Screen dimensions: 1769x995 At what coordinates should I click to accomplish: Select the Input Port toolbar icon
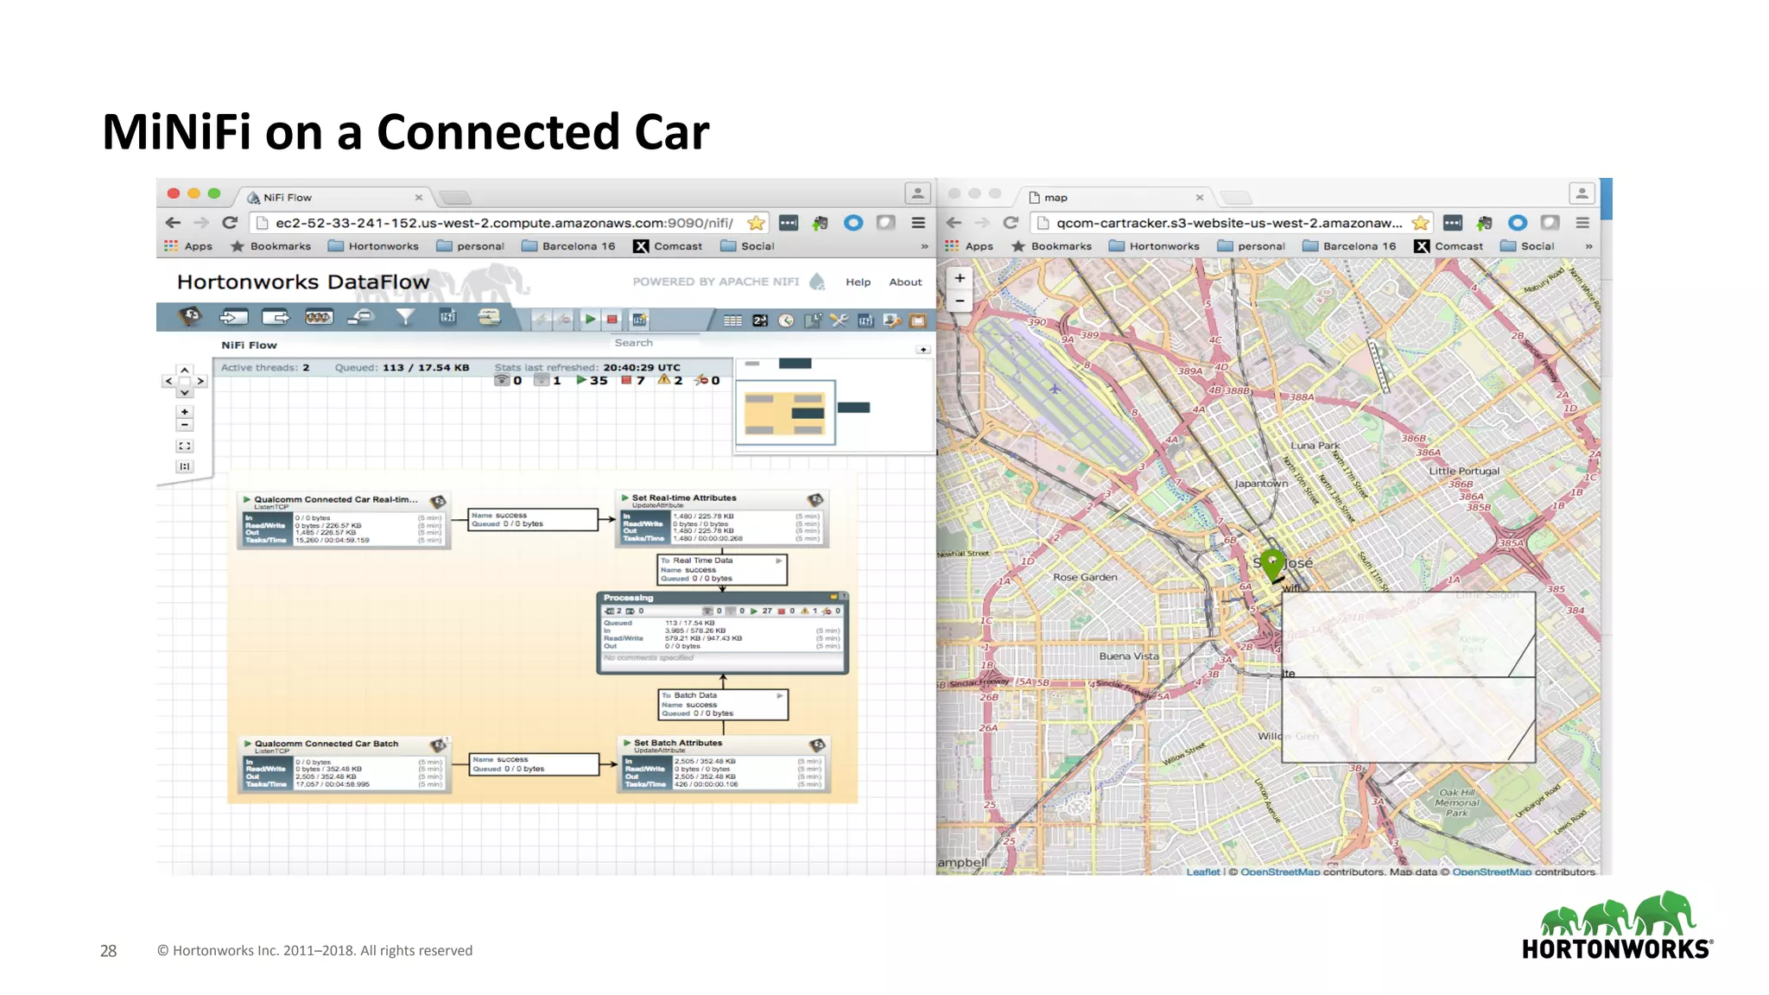tap(233, 317)
